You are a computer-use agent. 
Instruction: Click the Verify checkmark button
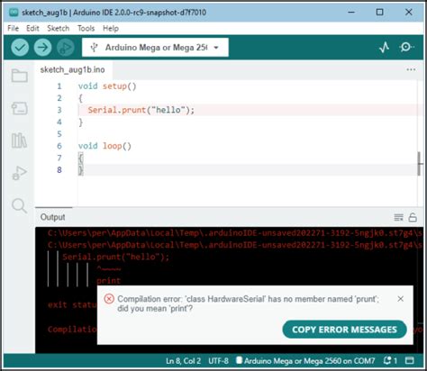pos(20,48)
